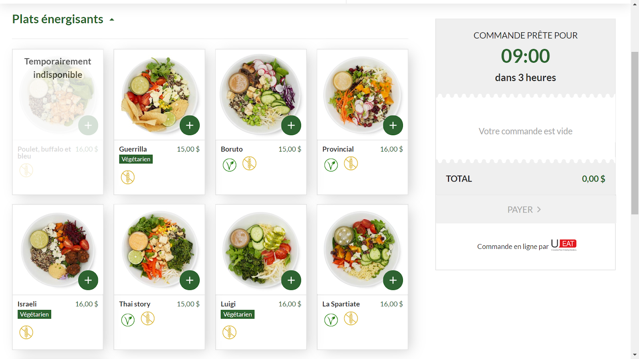Open the UEAT logo link

[x=564, y=244]
